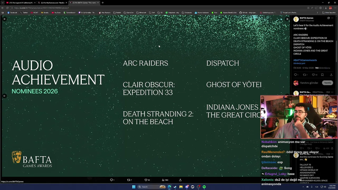Focus the 'Yanıtını gönder' reply field
The width and height of the screenshot is (338, 190).
point(309,83)
